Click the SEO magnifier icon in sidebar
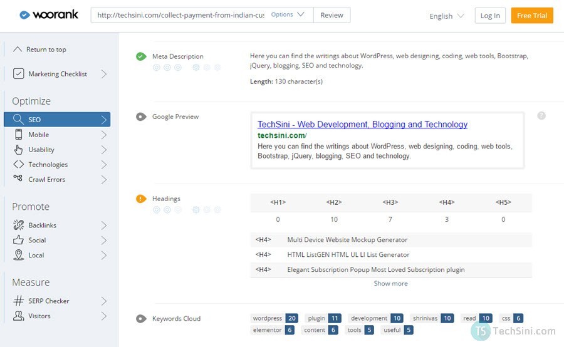The image size is (564, 347). point(18,119)
